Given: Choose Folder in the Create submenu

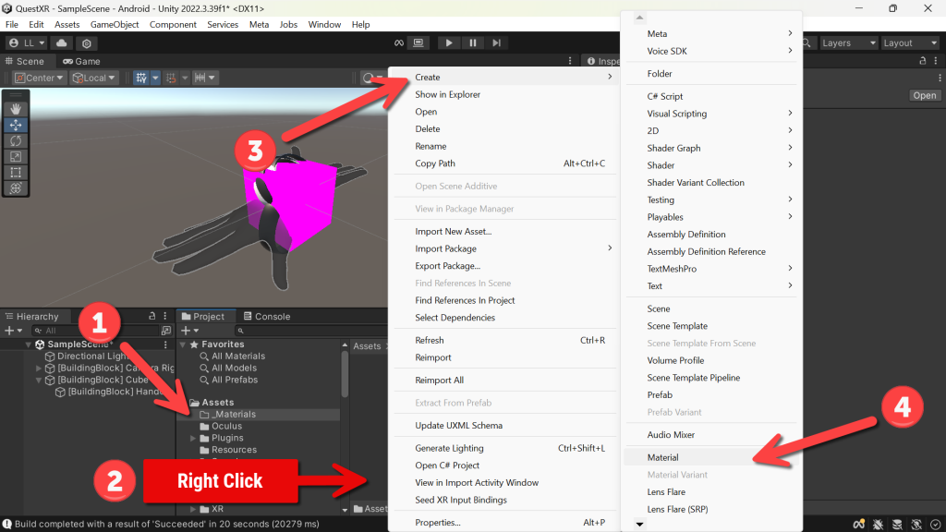Looking at the screenshot, I should click(x=713, y=74).
